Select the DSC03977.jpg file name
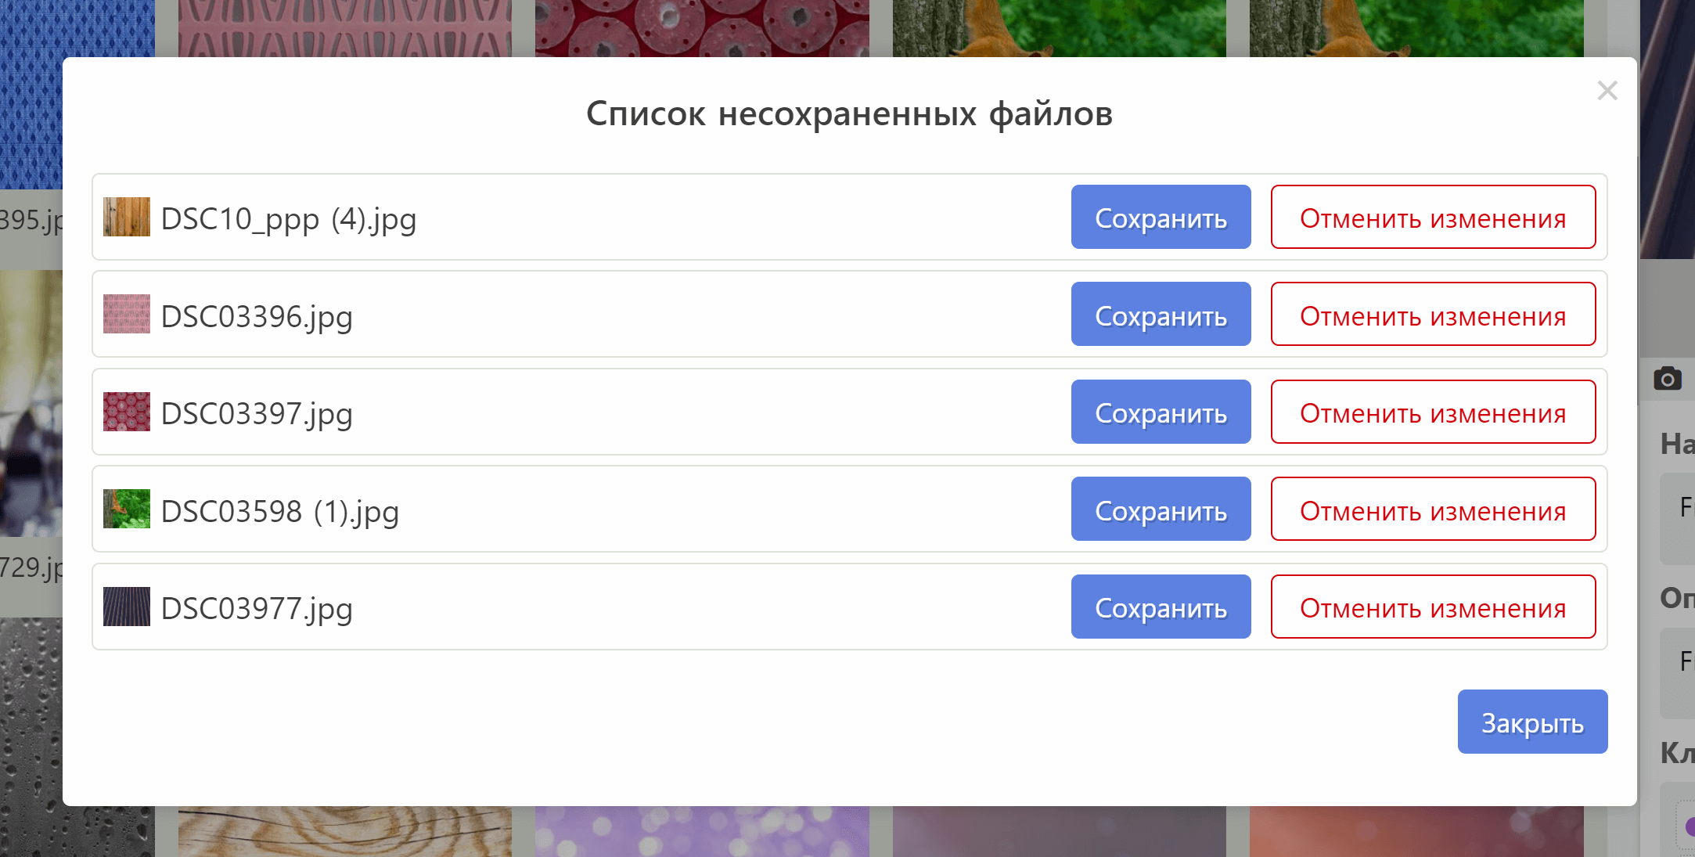Viewport: 1695px width, 857px height. [257, 609]
